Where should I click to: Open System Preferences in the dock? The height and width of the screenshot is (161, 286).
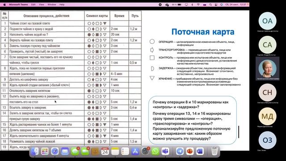pos(145,151)
